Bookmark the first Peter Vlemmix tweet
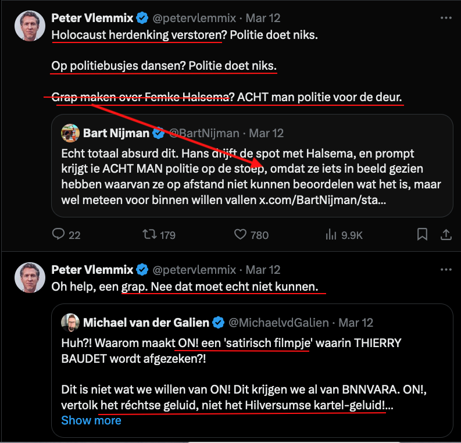Image resolution: width=461 pixels, height=443 pixels. 423,234
